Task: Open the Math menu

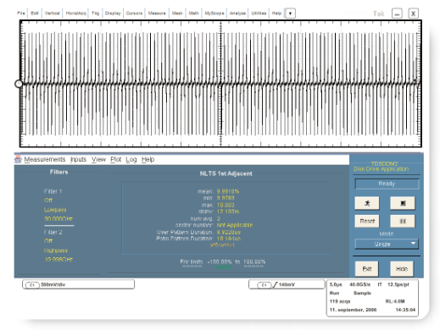Action: coord(194,14)
